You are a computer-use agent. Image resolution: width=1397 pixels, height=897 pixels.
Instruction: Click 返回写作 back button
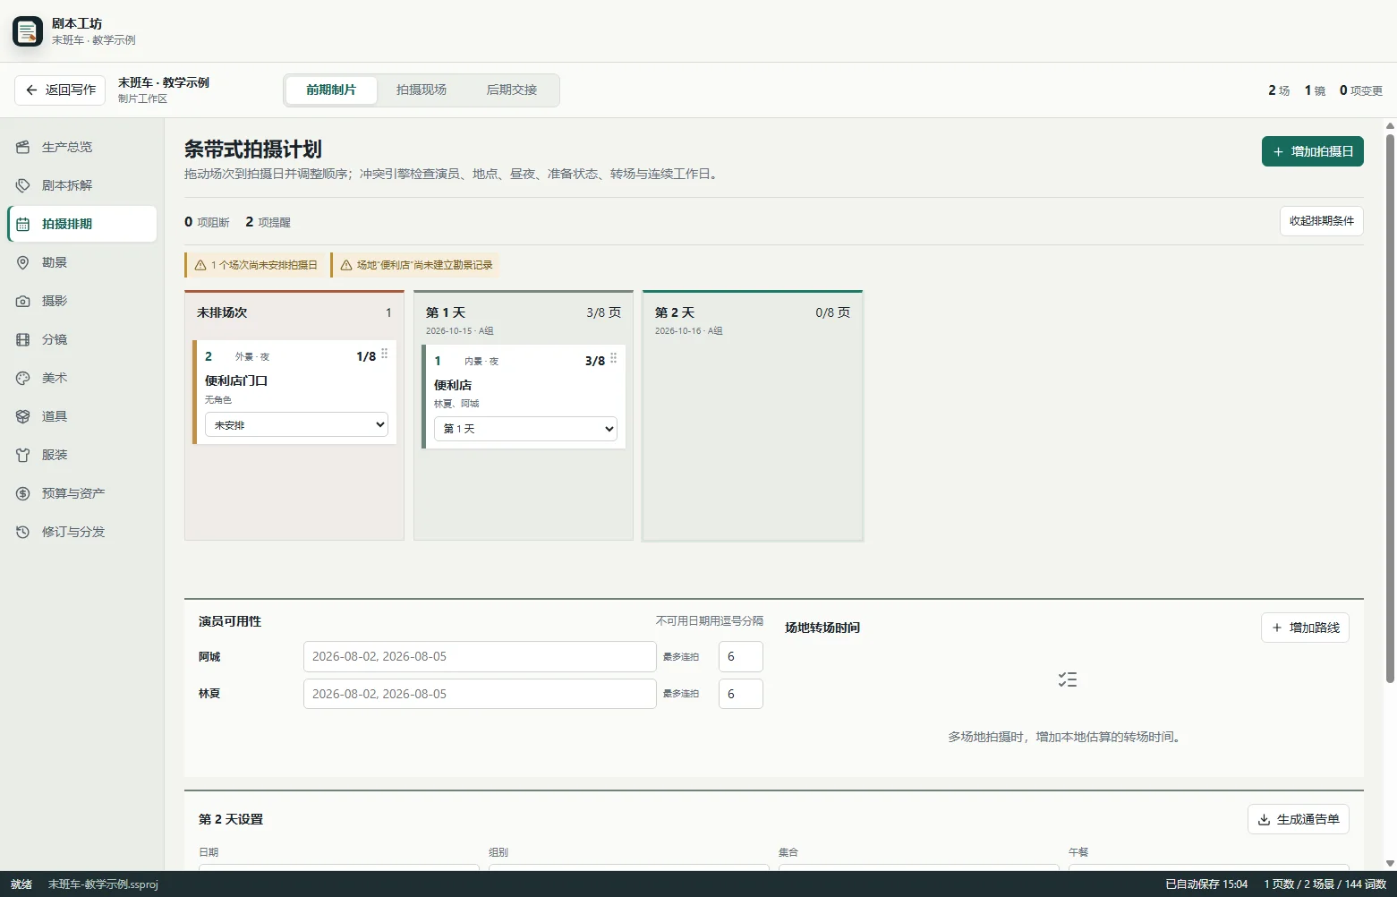pyautogui.click(x=60, y=90)
